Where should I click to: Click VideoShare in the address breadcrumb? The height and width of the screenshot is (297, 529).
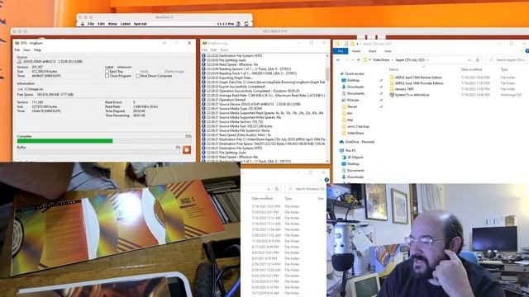pos(381,60)
